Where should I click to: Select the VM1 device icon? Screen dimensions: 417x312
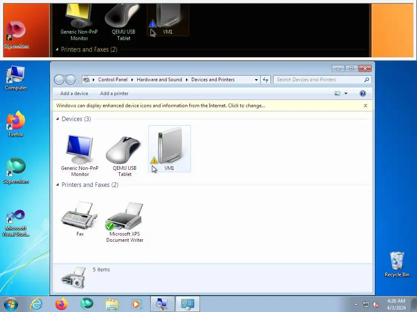[x=169, y=149]
